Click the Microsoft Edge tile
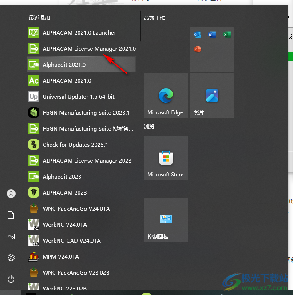 tap(166, 96)
